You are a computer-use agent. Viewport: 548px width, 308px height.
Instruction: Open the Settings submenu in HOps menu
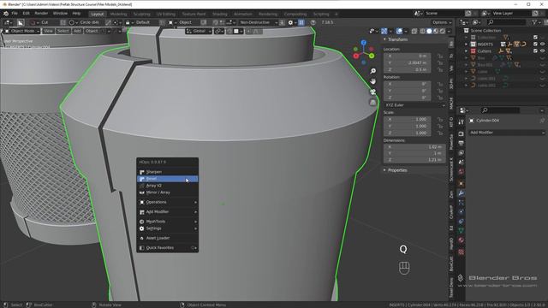168,228
